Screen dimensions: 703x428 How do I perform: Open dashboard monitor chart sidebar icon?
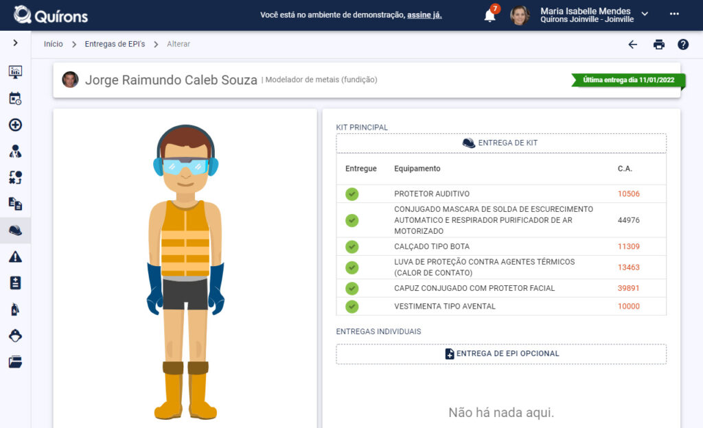coord(15,71)
